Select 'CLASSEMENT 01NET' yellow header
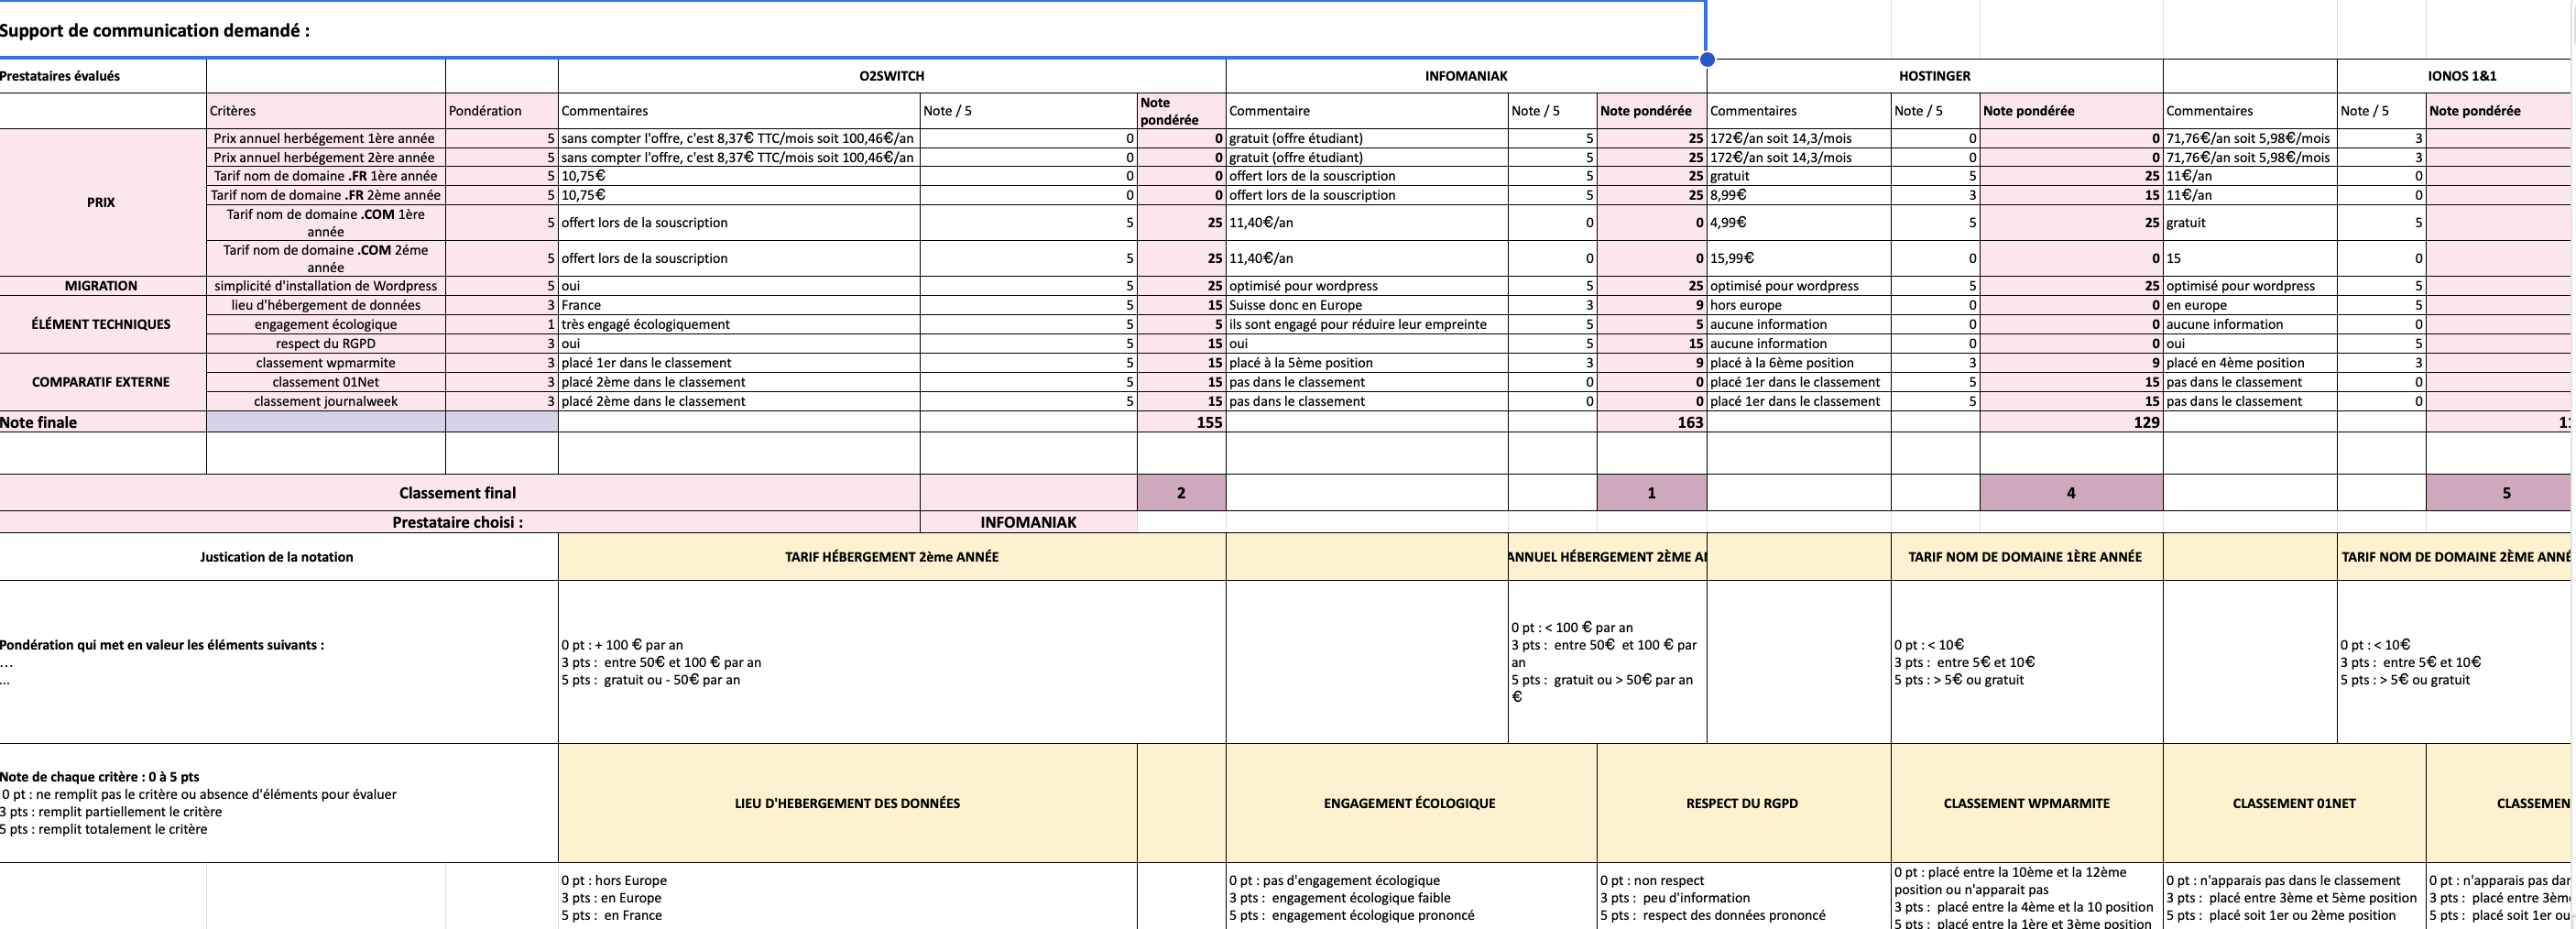The height and width of the screenshot is (929, 2576). click(x=2294, y=803)
